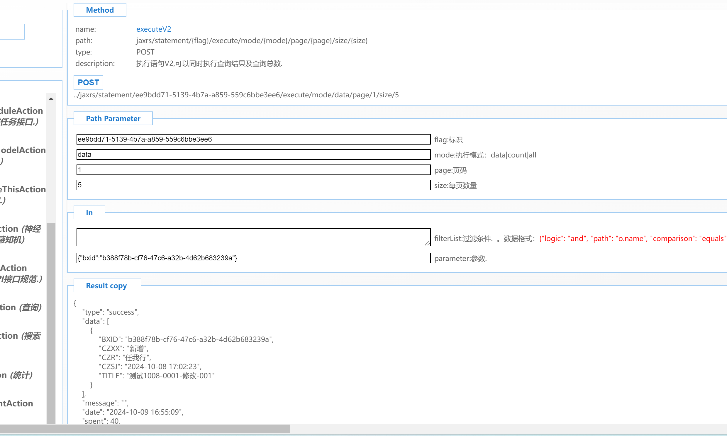Click the size per page input field
The height and width of the screenshot is (436, 727).
(x=253, y=185)
